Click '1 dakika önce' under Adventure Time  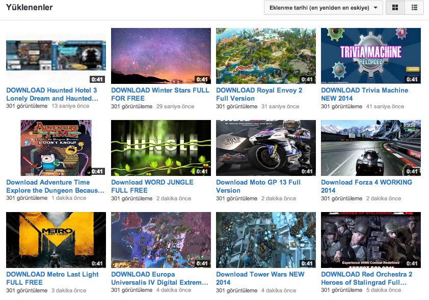(x=69, y=198)
